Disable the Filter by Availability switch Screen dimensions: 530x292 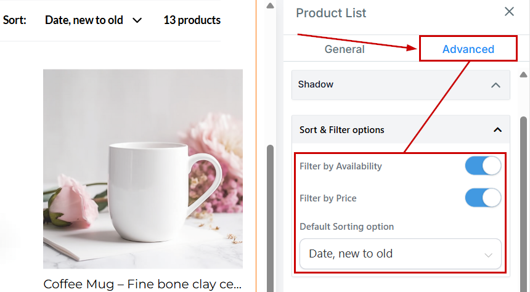coord(483,166)
